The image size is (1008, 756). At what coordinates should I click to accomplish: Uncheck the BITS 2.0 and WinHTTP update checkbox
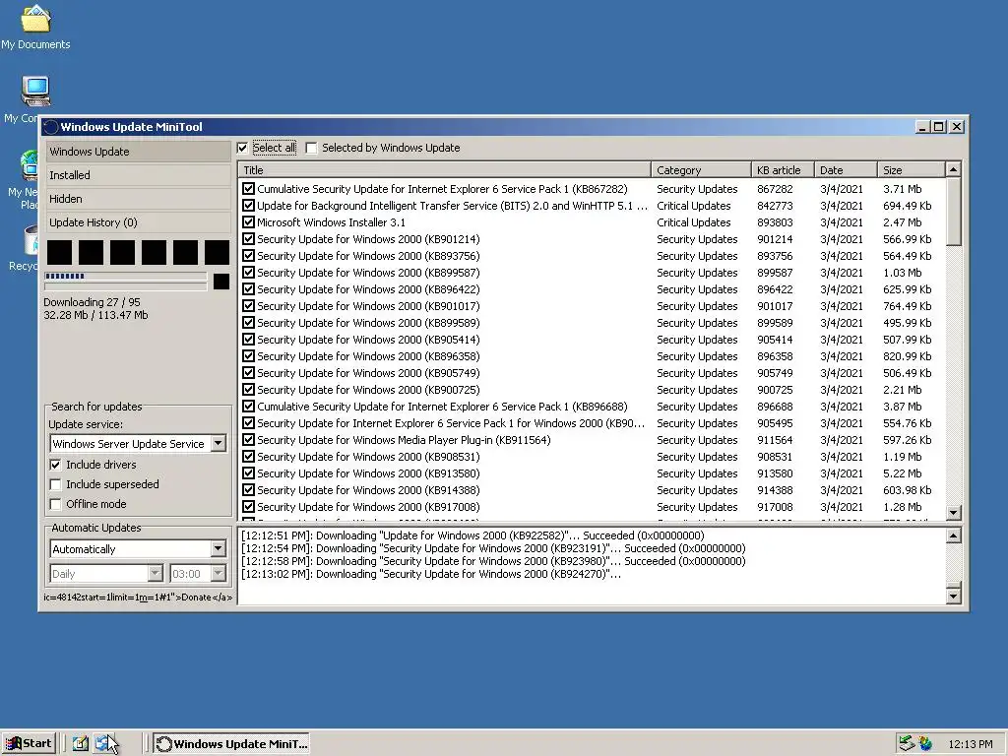[248, 206]
